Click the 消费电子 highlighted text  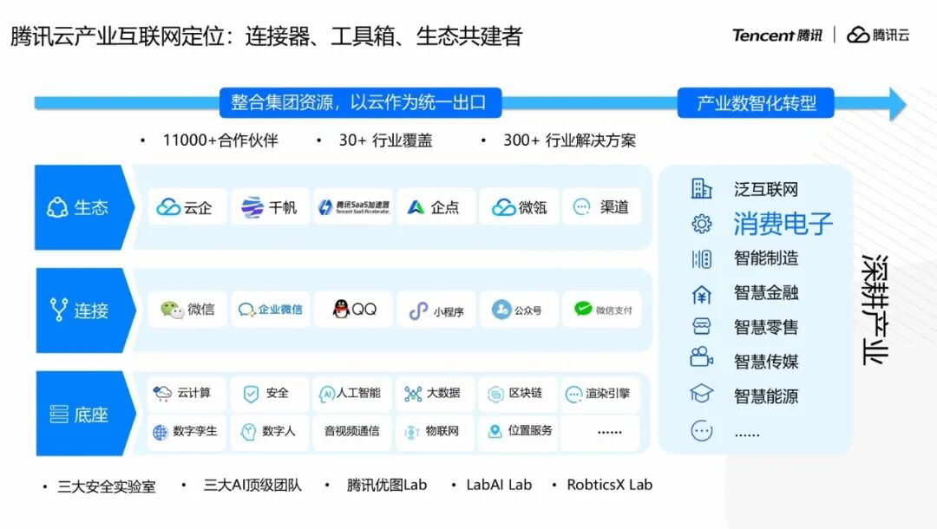(783, 224)
